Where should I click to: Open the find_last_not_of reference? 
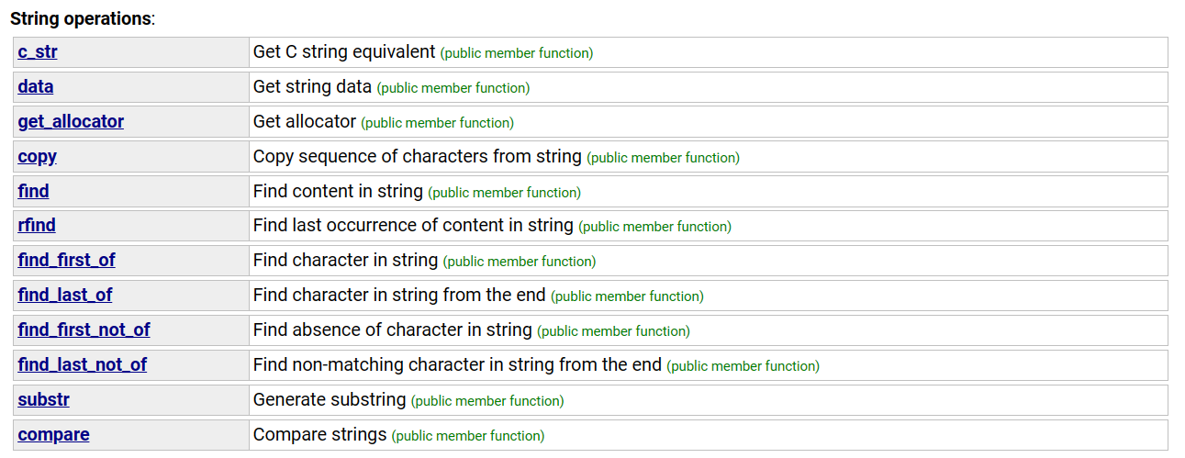point(83,365)
